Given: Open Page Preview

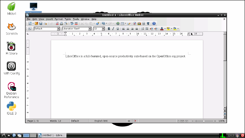Looking at the screenshot, I should [x=66, y=24].
